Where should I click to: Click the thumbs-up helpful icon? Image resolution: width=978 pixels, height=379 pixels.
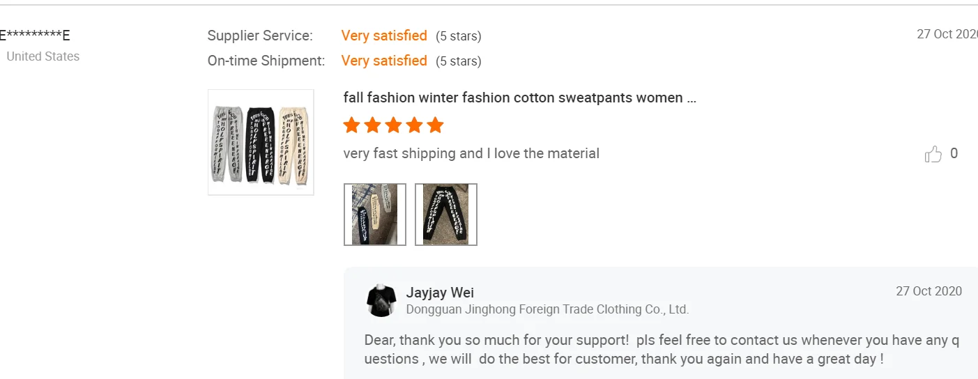933,154
